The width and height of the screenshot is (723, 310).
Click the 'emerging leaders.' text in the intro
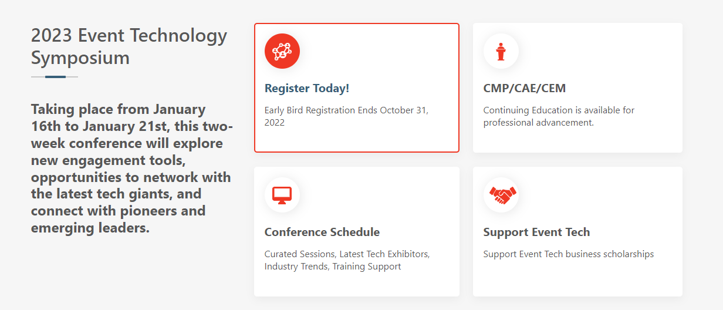click(90, 228)
